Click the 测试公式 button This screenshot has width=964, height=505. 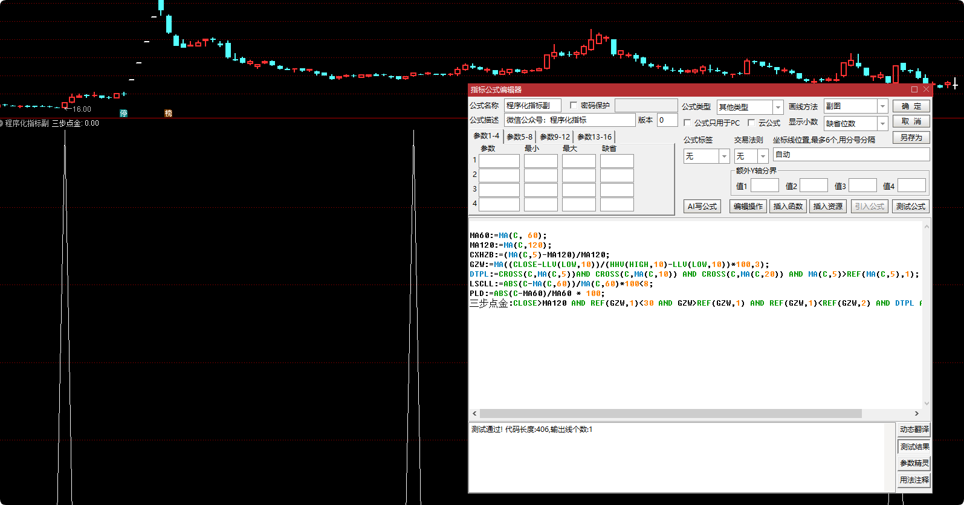click(x=910, y=206)
